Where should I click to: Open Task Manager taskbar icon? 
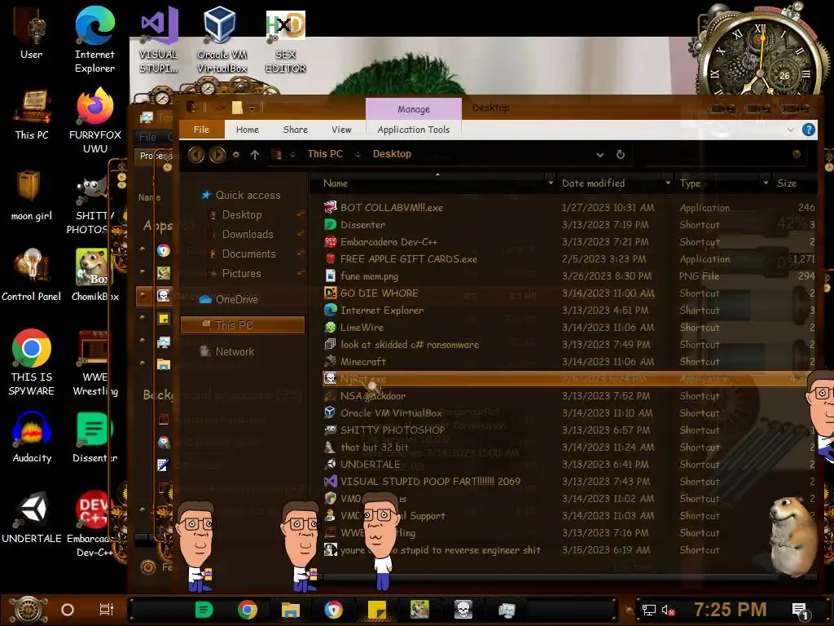point(507,610)
